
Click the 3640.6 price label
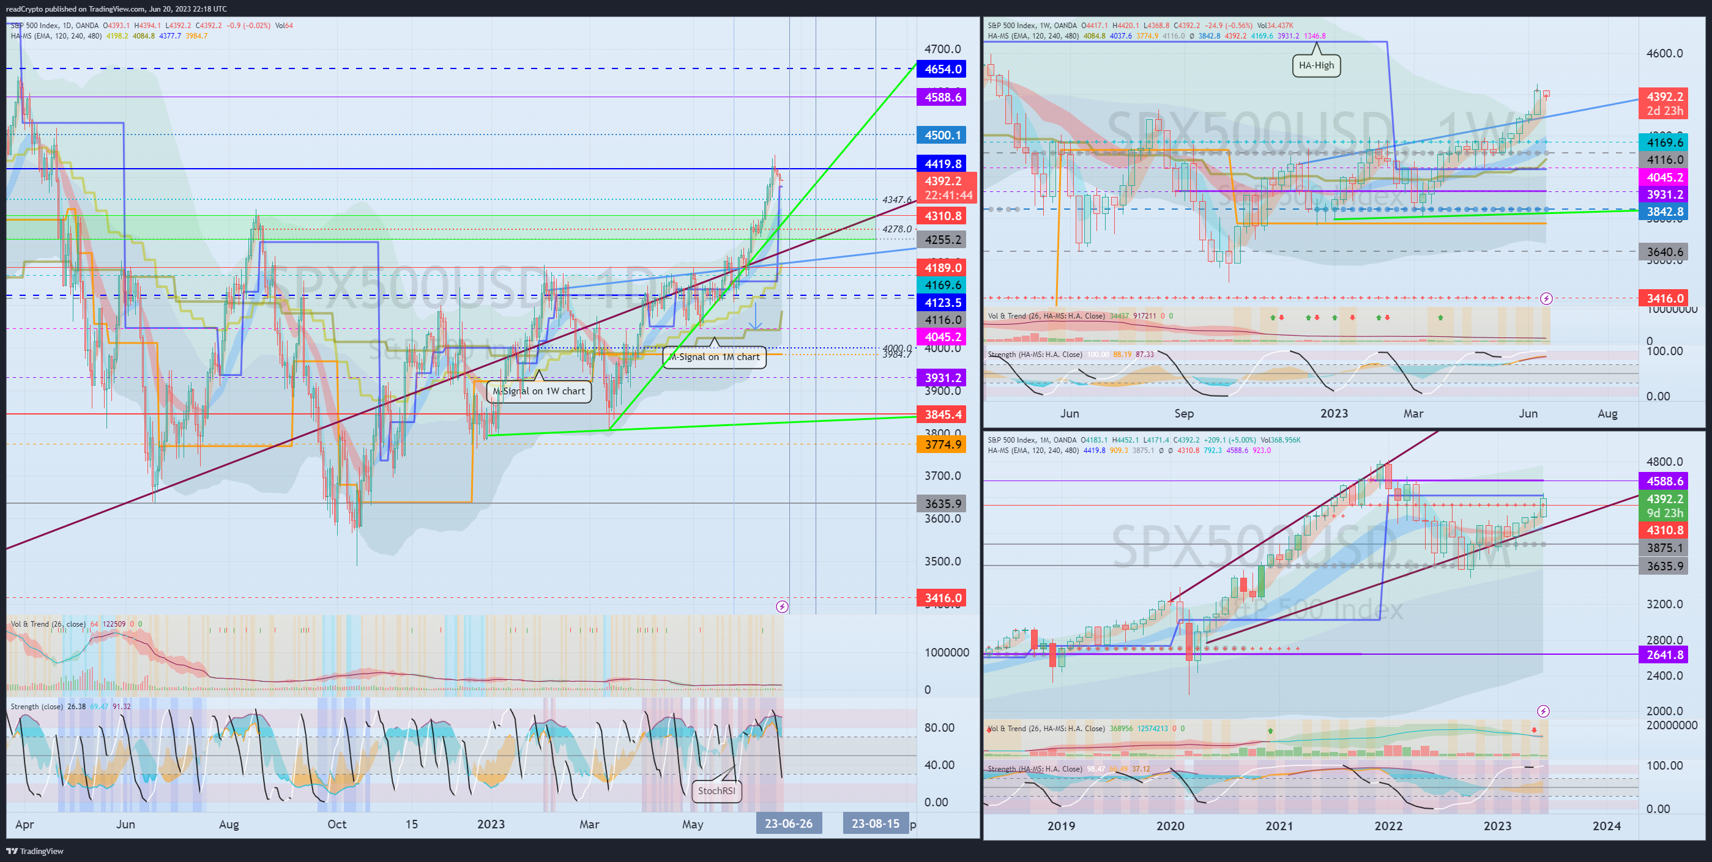[x=1664, y=252]
